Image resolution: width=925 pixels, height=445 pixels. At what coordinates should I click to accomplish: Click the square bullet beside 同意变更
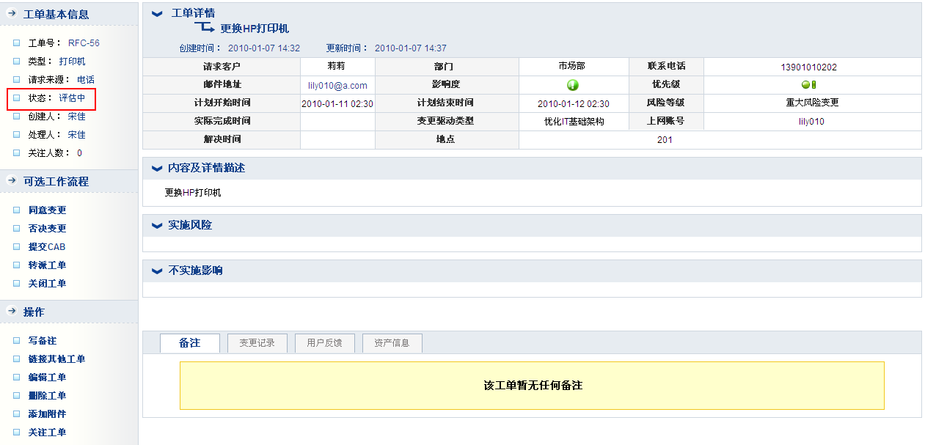click(x=16, y=210)
